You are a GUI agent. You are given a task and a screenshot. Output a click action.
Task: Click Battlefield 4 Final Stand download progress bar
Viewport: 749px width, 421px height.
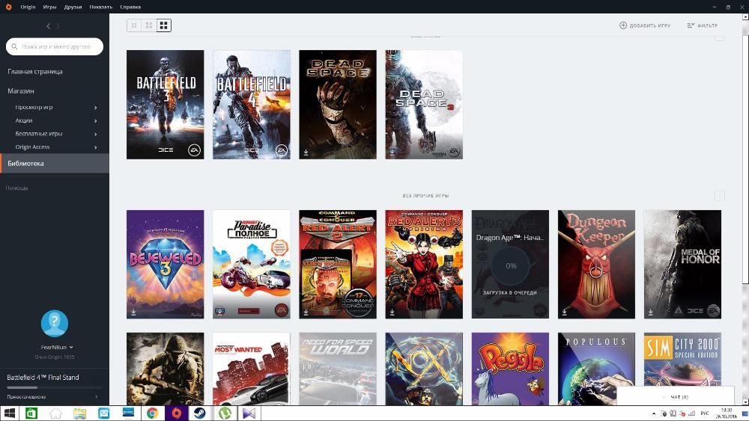[55, 387]
